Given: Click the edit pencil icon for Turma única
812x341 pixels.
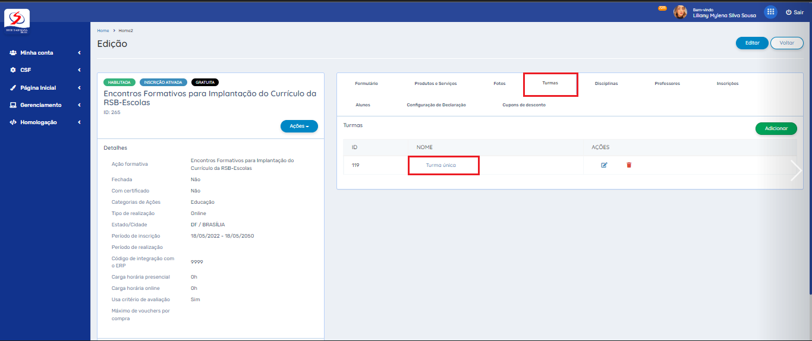Looking at the screenshot, I should click(x=605, y=165).
